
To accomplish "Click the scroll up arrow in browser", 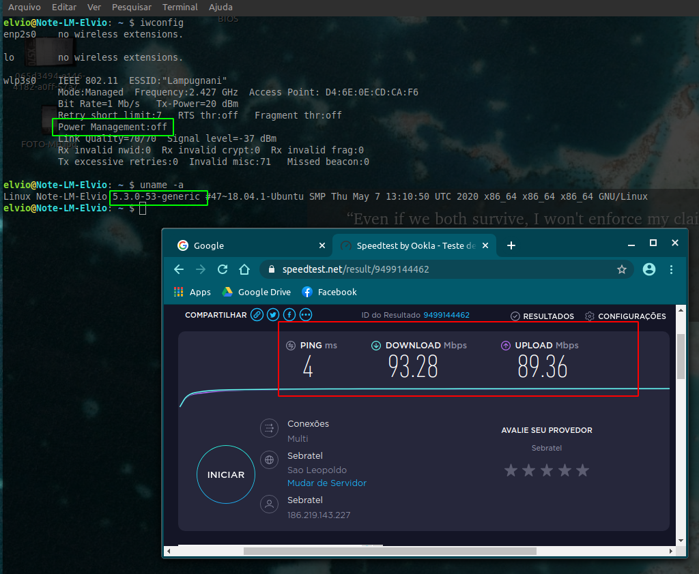I will point(681,310).
